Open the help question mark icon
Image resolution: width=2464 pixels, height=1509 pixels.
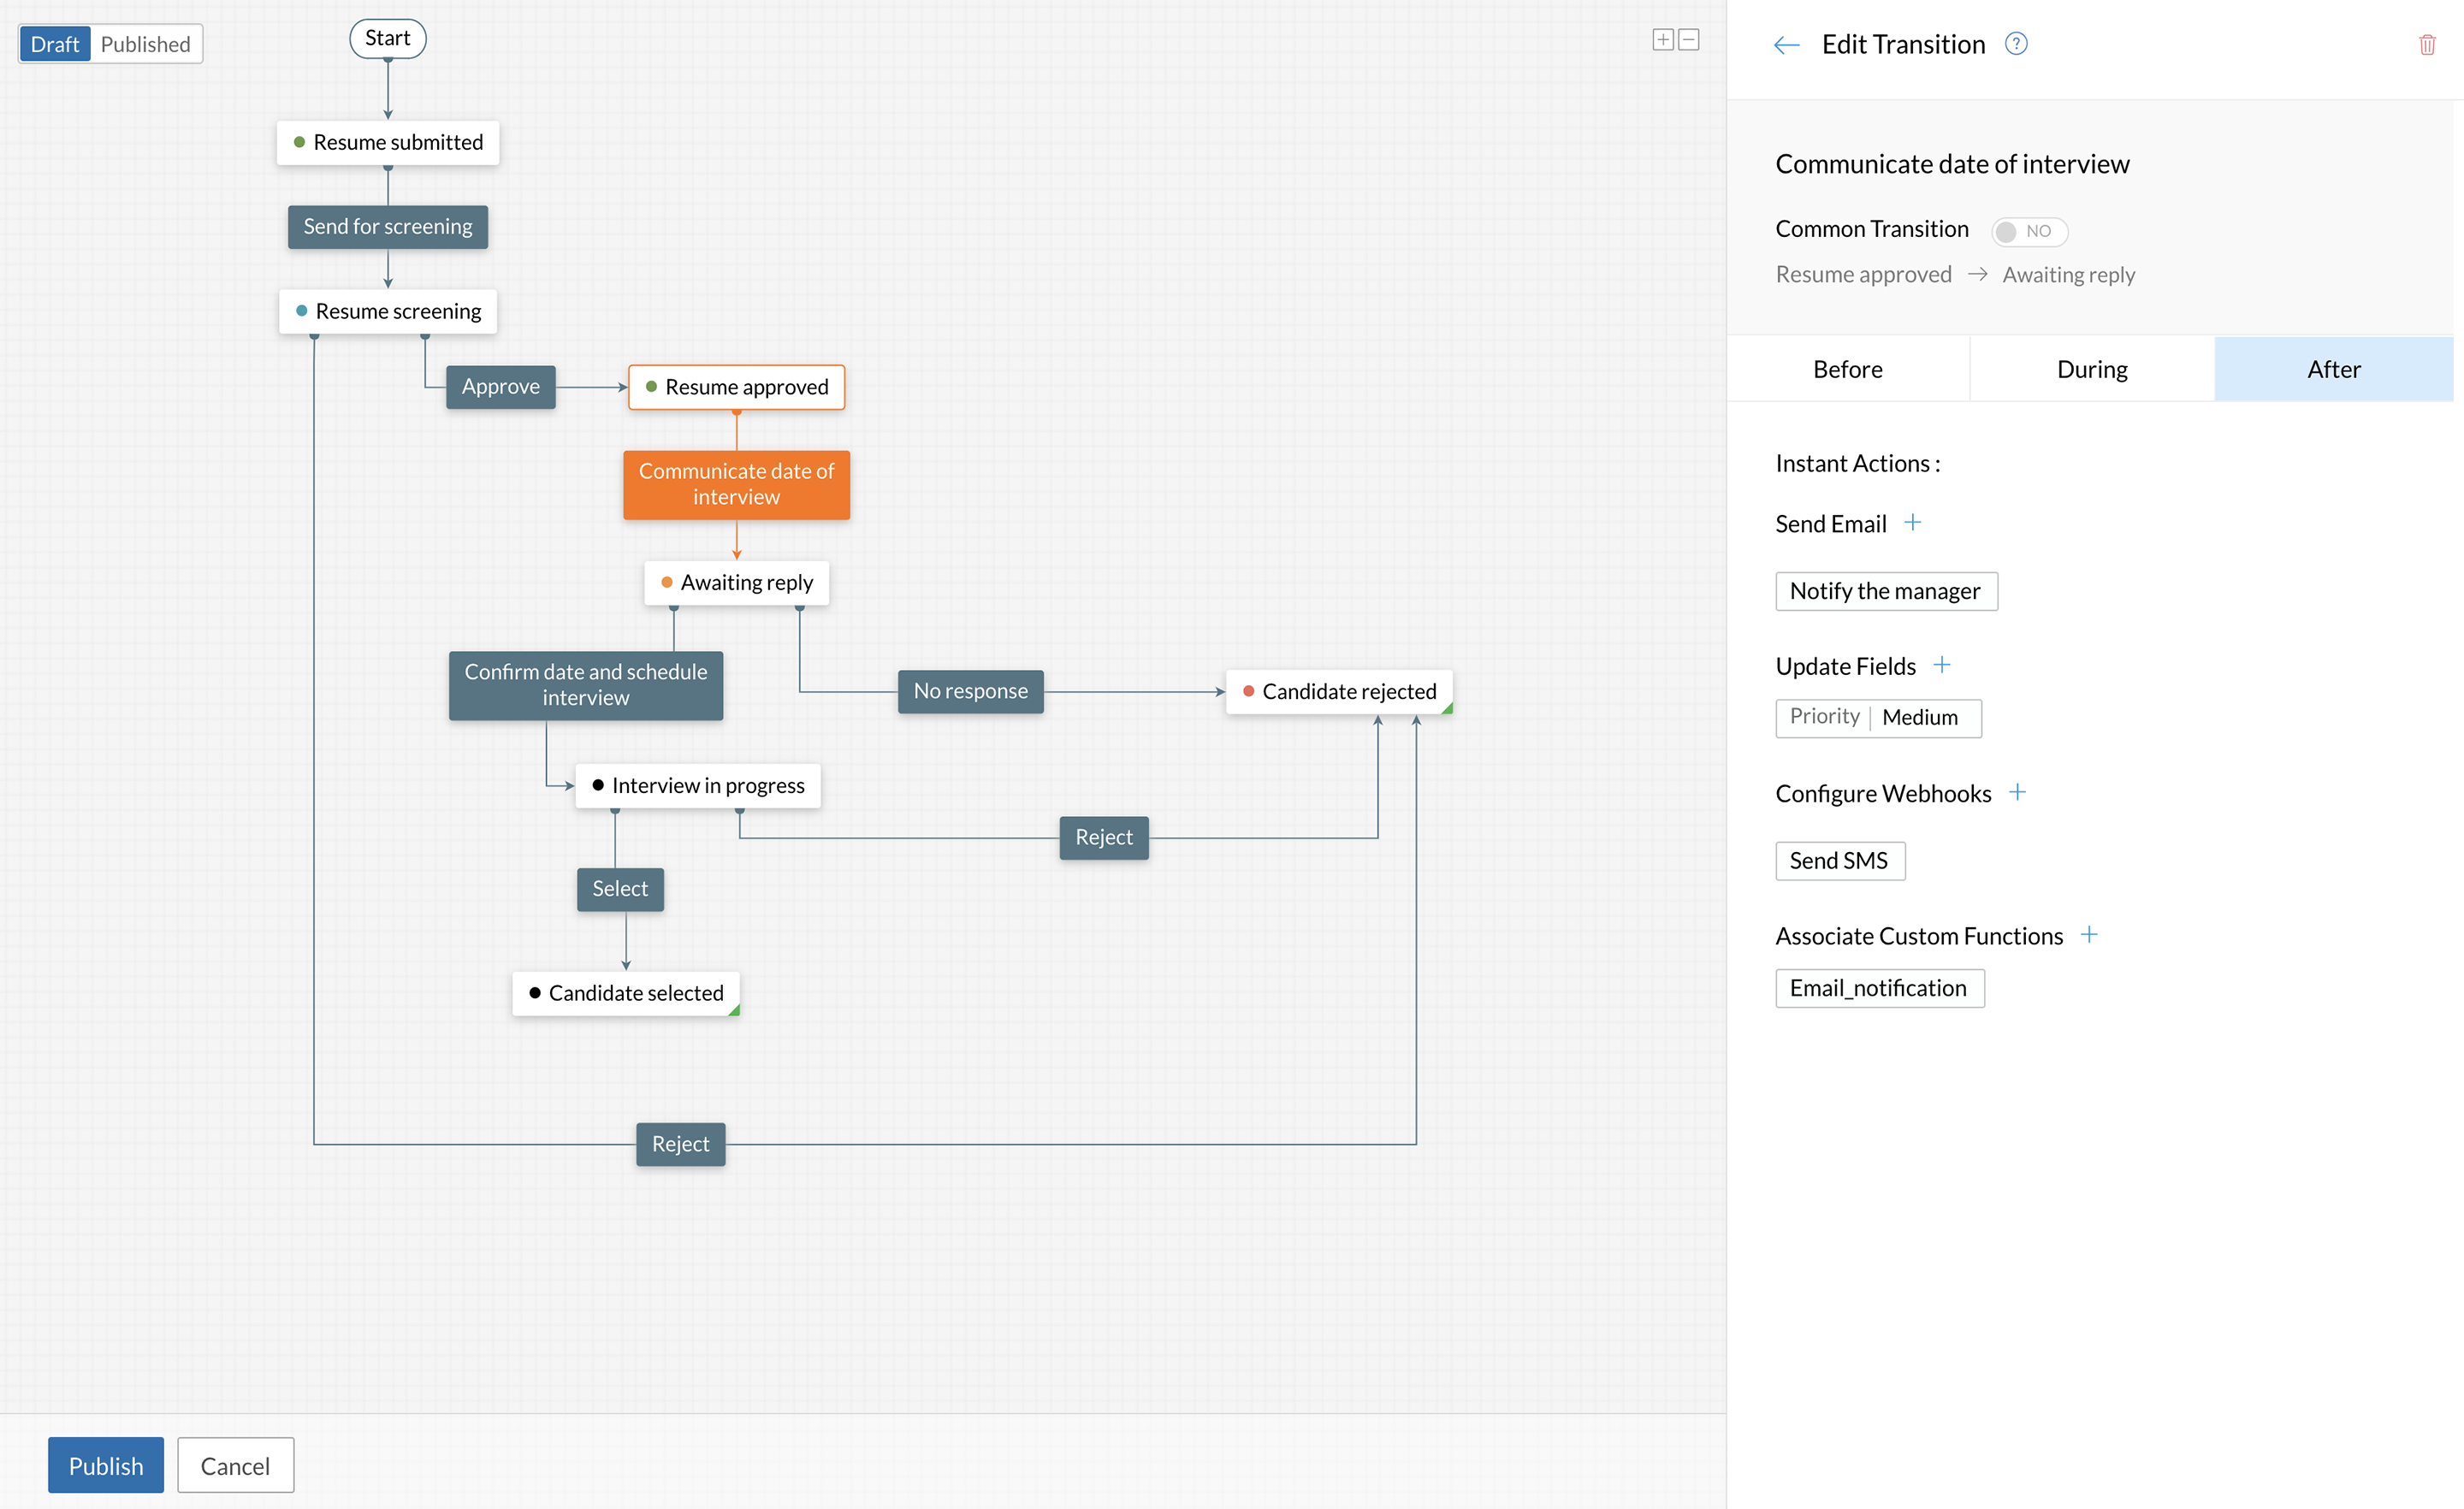(x=2016, y=44)
